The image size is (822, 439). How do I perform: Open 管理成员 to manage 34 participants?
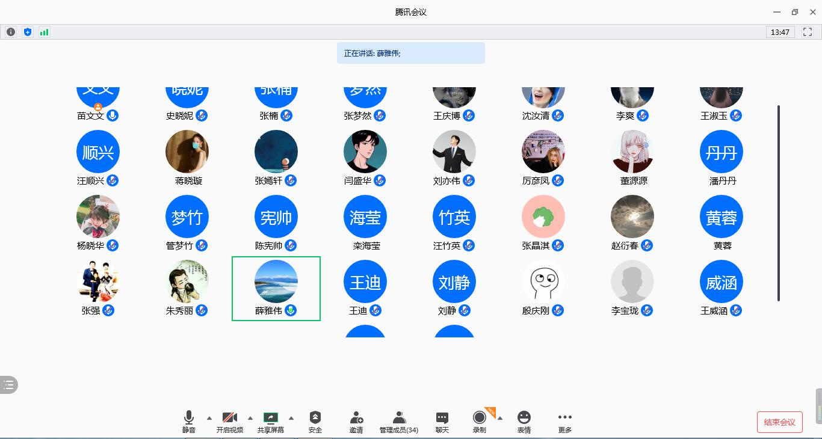[x=399, y=418]
